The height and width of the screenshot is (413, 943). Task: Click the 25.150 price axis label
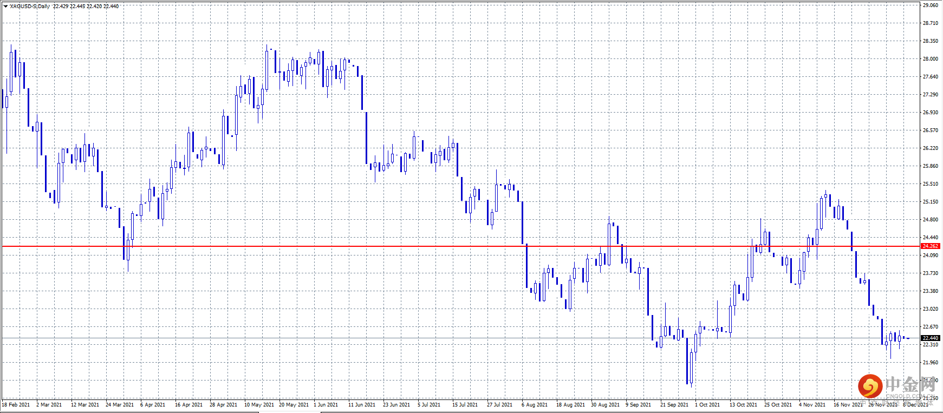pos(930,202)
